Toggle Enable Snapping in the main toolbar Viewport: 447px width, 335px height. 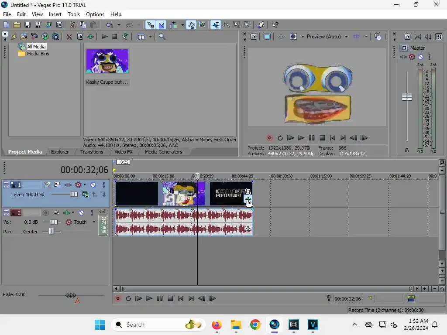pos(150,25)
